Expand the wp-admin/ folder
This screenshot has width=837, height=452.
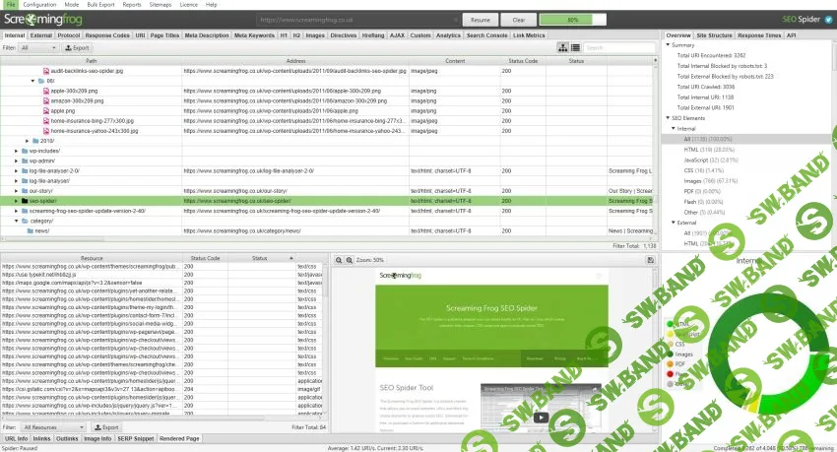tap(16, 161)
